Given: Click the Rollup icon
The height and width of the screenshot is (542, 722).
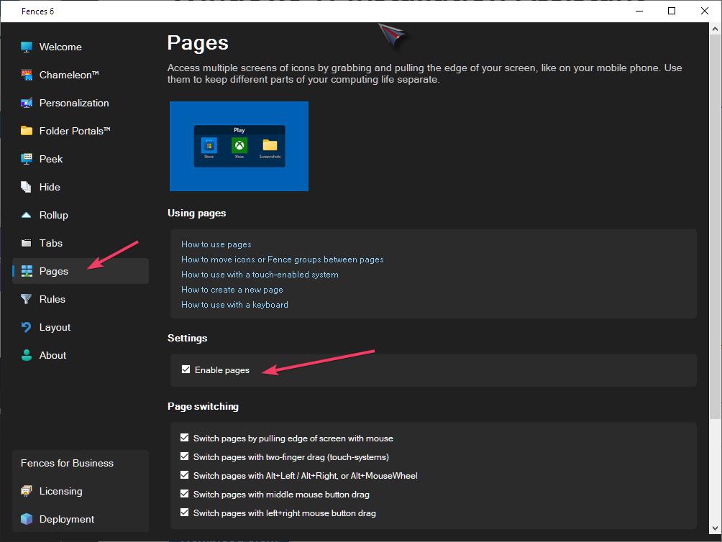Looking at the screenshot, I should [27, 215].
